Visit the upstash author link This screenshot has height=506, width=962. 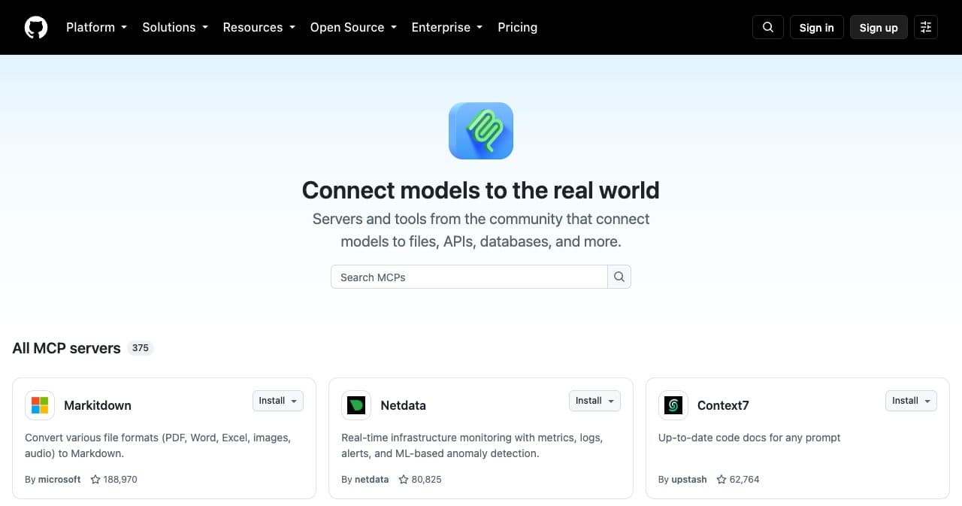pyautogui.click(x=689, y=479)
